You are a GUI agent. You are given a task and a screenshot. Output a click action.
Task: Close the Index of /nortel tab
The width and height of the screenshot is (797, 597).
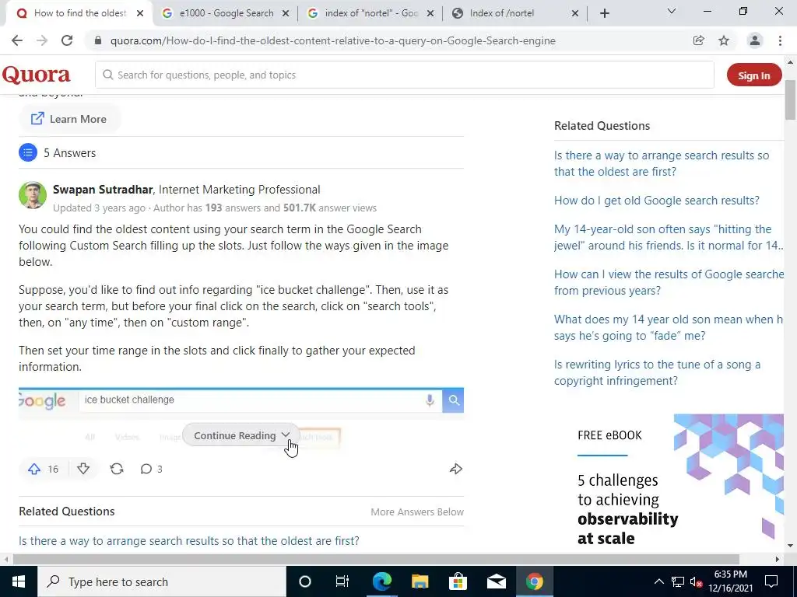pos(575,14)
